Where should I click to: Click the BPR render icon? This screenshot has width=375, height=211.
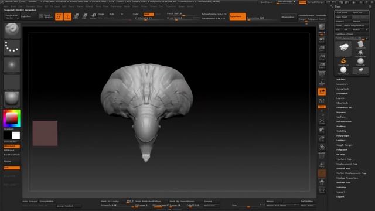tap(322, 28)
